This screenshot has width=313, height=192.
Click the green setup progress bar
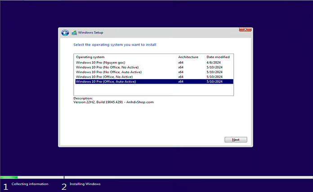(9, 177)
